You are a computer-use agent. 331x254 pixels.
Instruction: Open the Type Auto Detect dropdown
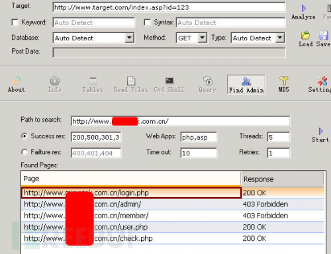(x=280, y=38)
